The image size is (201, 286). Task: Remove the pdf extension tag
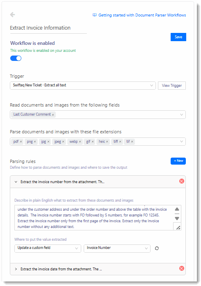21,142
